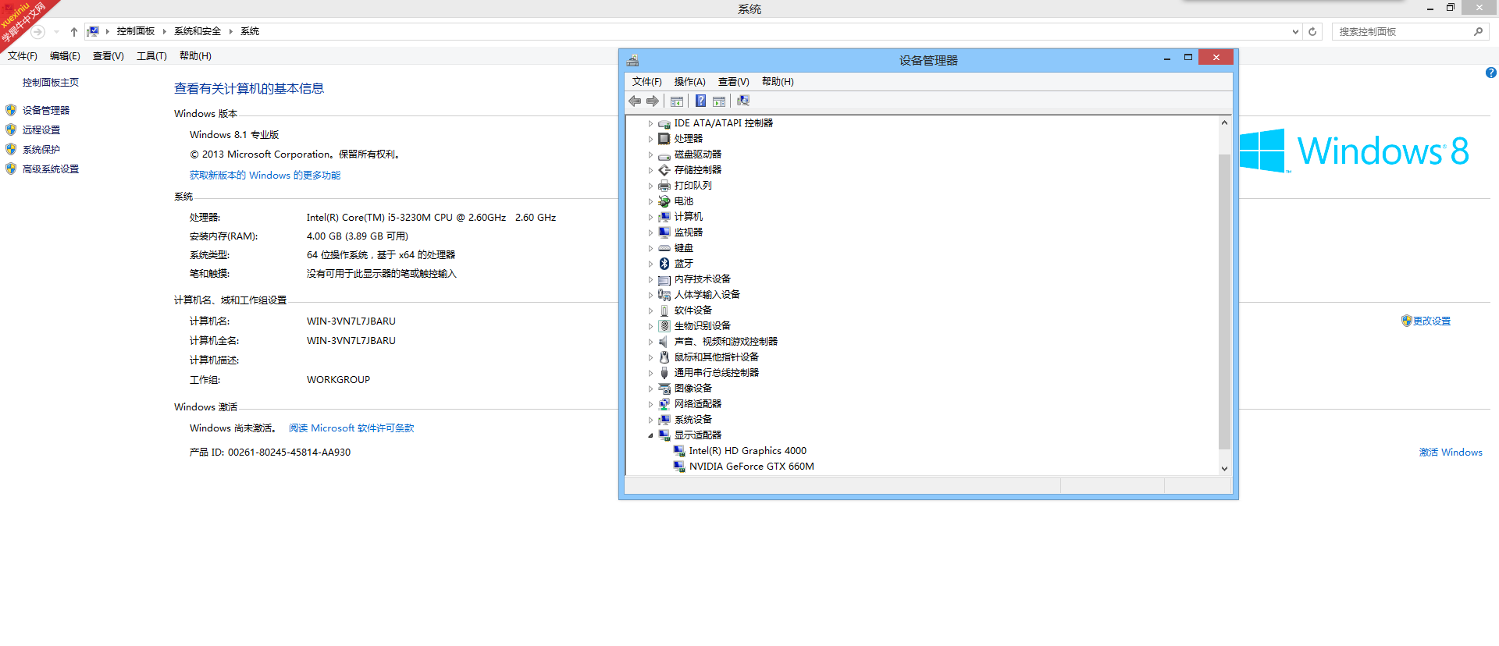Click Back arrow in Device Manager toolbar
The height and width of the screenshot is (646, 1499).
[635, 101]
